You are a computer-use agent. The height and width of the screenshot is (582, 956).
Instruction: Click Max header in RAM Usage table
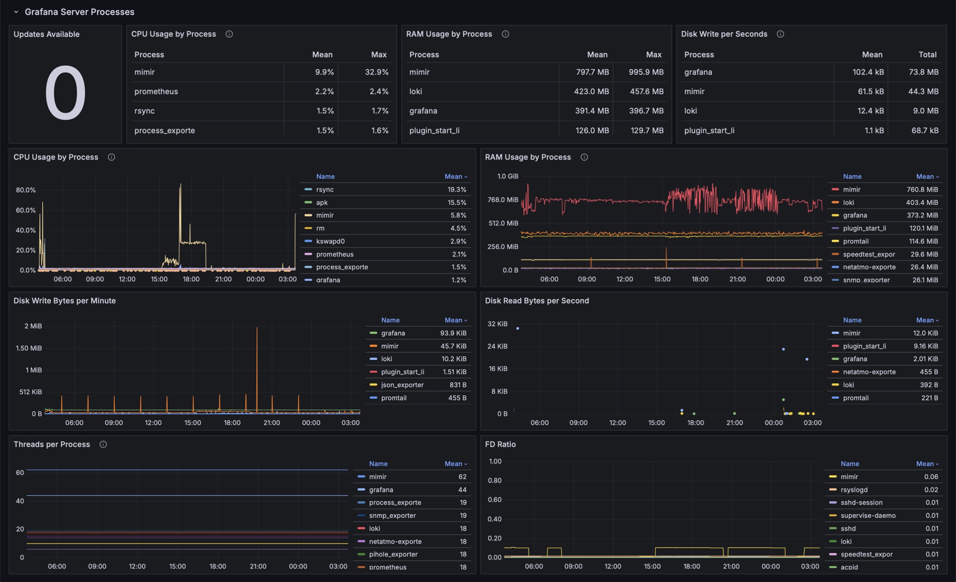click(654, 54)
